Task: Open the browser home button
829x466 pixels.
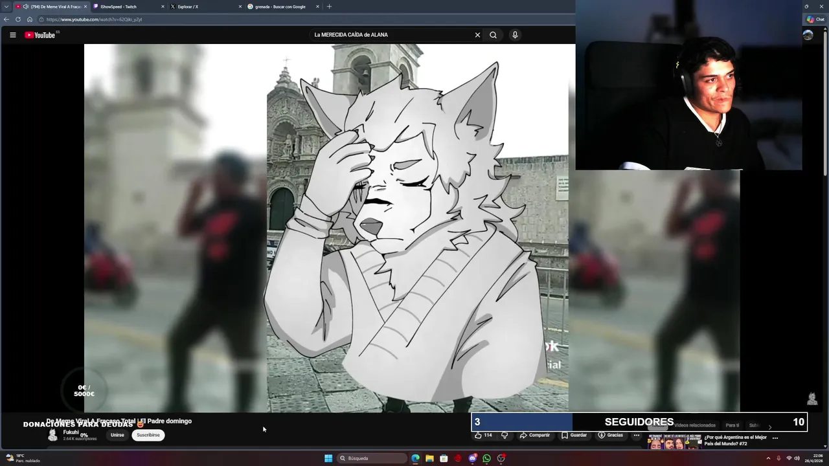Action: (29, 19)
